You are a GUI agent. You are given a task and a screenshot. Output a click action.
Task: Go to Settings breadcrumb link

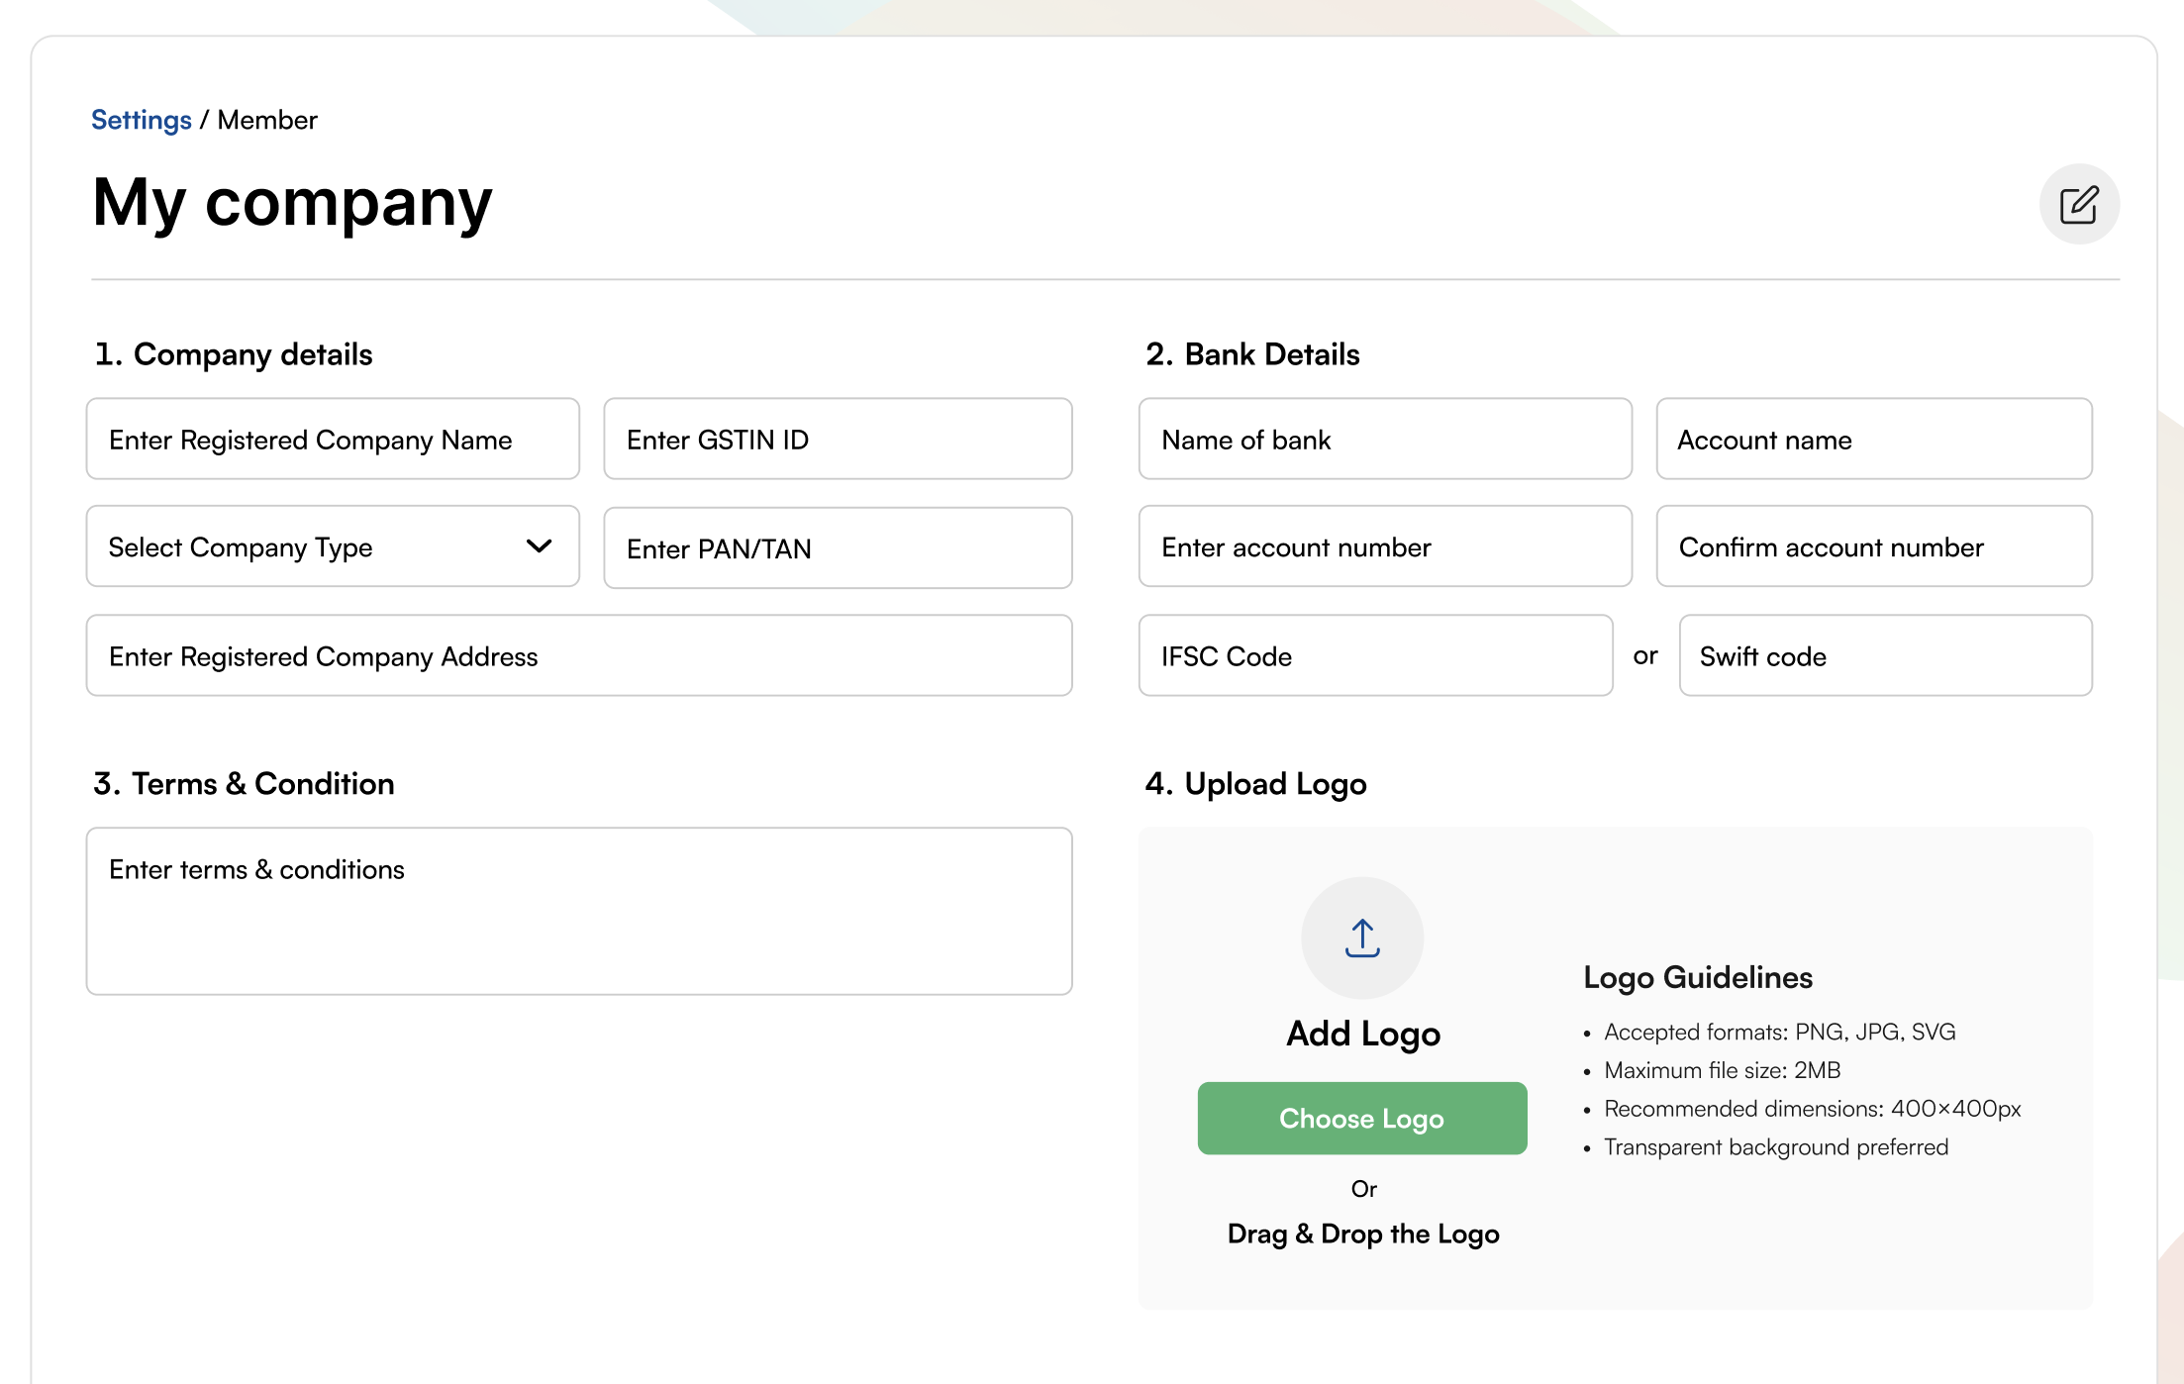point(141,120)
